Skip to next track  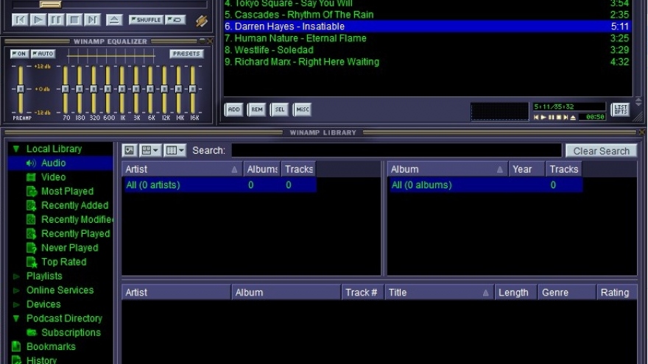pyautogui.click(x=92, y=20)
